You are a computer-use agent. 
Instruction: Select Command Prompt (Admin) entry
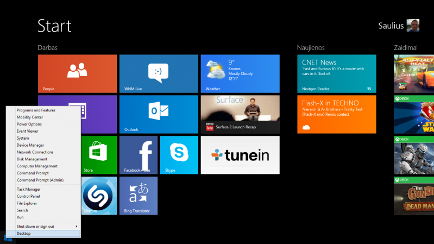click(x=43, y=180)
